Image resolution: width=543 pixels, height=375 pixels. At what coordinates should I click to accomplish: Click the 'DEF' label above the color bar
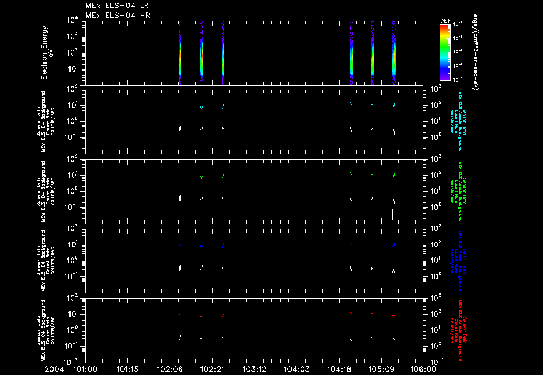[x=445, y=21]
